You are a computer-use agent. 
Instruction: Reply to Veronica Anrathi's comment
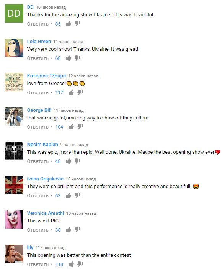click(38, 230)
